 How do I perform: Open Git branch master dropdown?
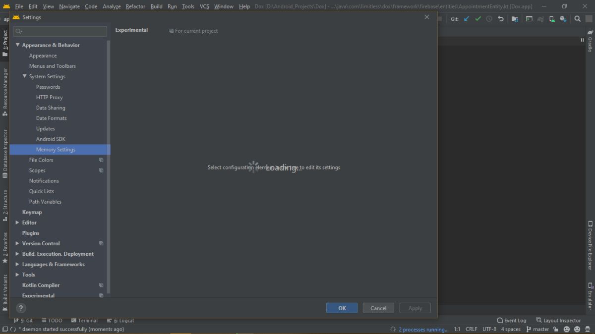click(x=537, y=329)
